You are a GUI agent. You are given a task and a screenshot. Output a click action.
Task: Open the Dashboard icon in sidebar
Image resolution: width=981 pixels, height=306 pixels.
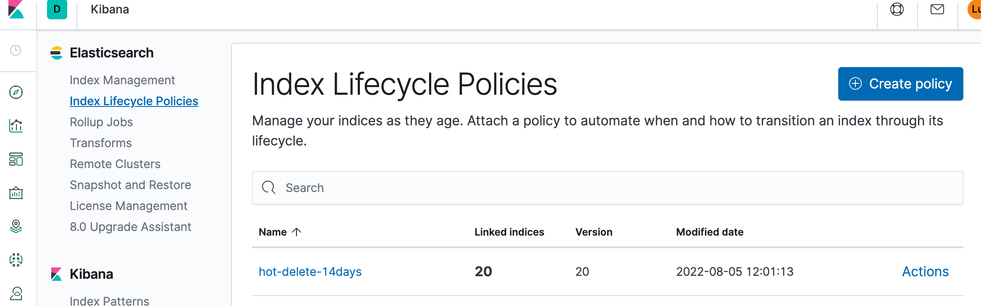pyautogui.click(x=16, y=159)
